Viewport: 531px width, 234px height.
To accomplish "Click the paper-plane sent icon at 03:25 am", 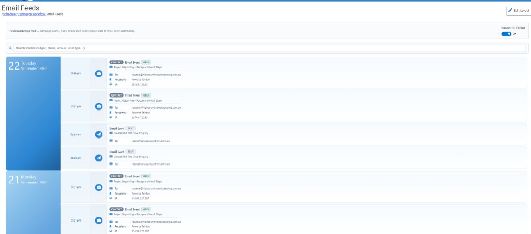I will point(99,134).
